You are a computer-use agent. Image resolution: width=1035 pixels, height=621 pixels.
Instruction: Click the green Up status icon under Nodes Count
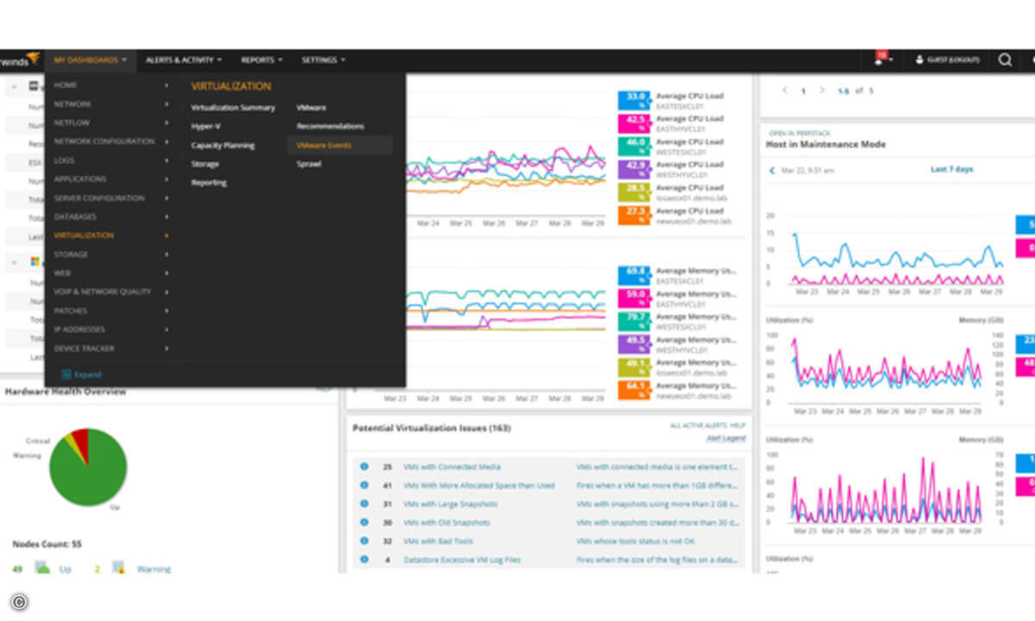(41, 568)
